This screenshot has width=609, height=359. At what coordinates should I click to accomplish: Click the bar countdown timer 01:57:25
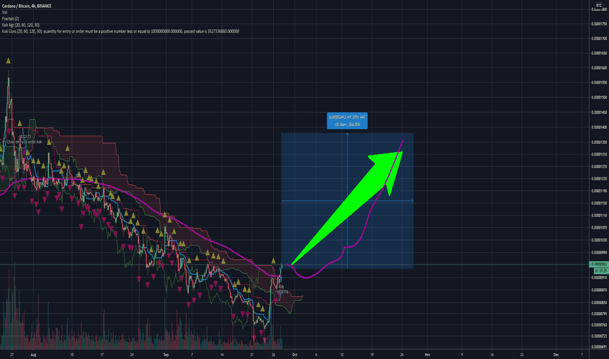601,271
